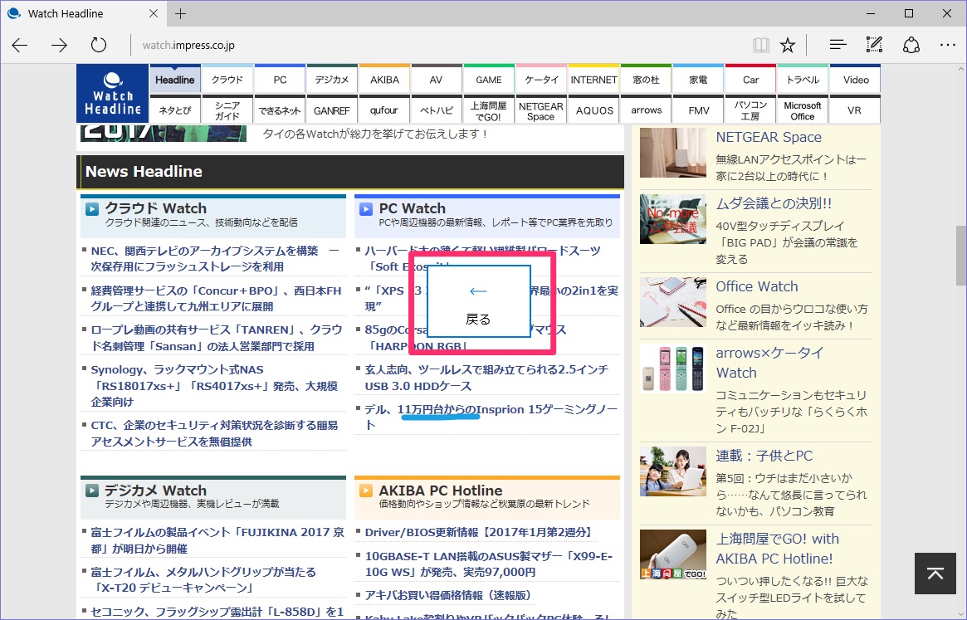Click the arrows×ケータイ phones thumbnail
The width and height of the screenshot is (967, 620).
point(673,369)
